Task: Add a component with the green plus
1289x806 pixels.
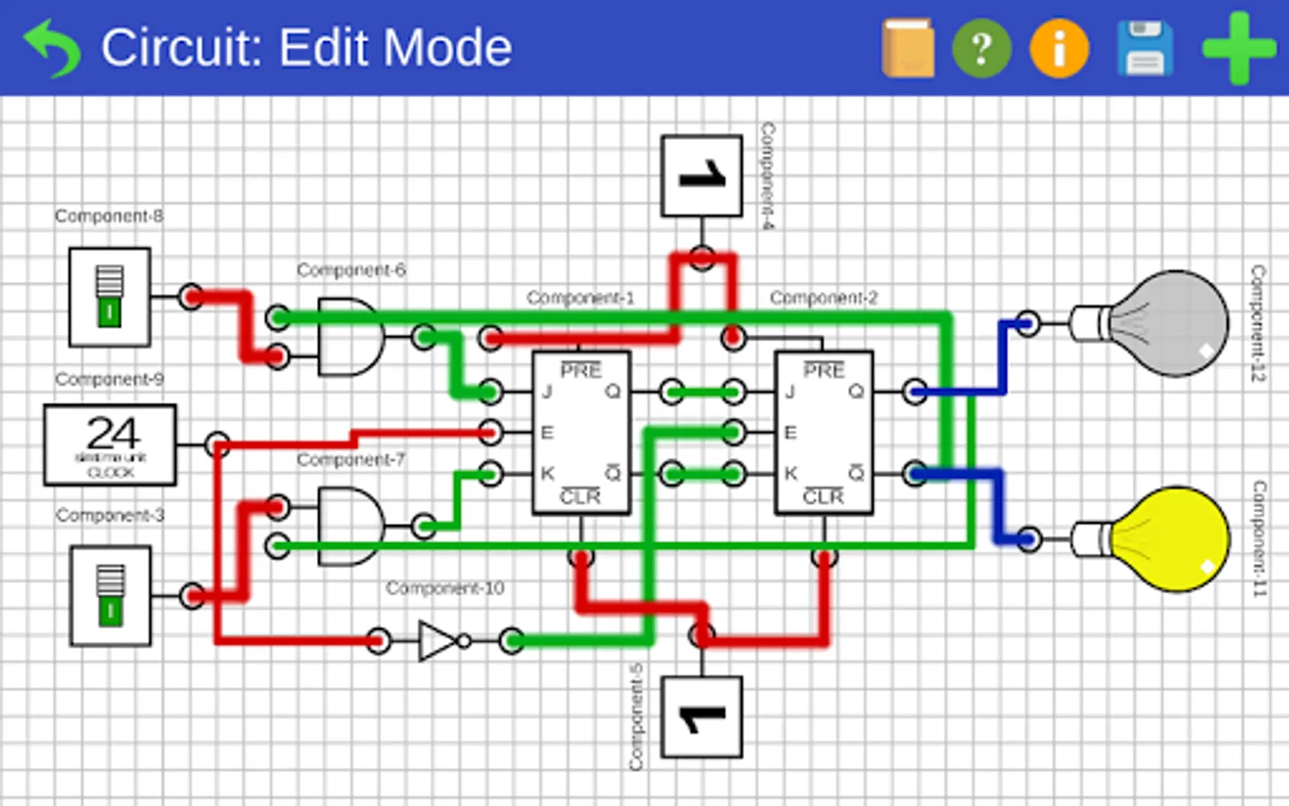Action: click(1239, 47)
